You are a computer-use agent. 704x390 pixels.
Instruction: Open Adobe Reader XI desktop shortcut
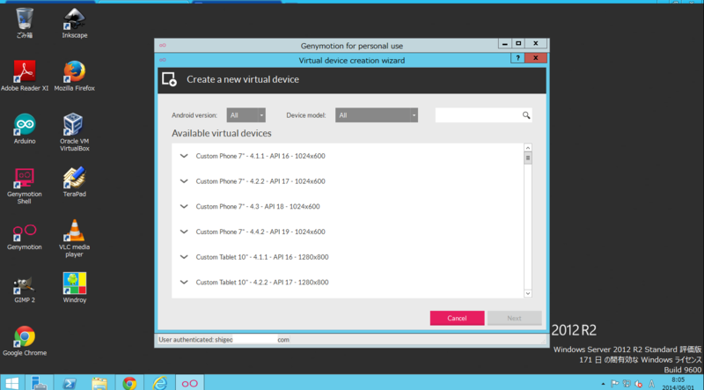point(25,76)
